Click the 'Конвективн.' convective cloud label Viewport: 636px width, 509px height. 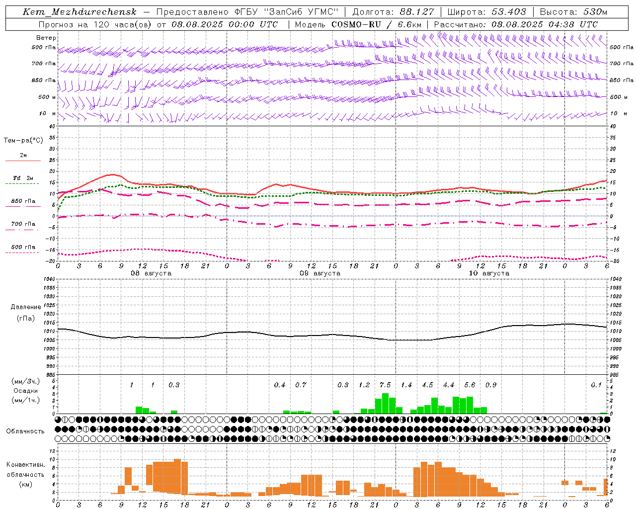tap(26, 464)
